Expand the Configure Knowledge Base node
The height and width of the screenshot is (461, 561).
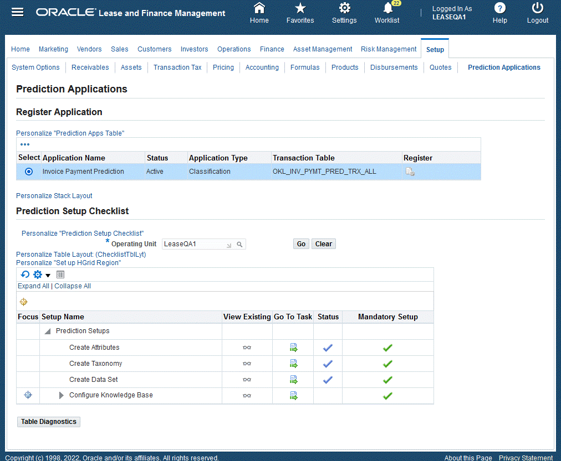coord(61,395)
